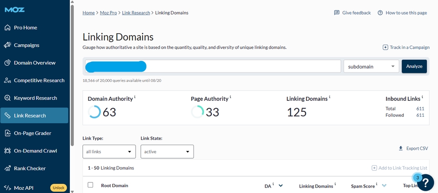438x193 pixels.
Task: Select Link Research in sidebar
Action: click(34, 115)
